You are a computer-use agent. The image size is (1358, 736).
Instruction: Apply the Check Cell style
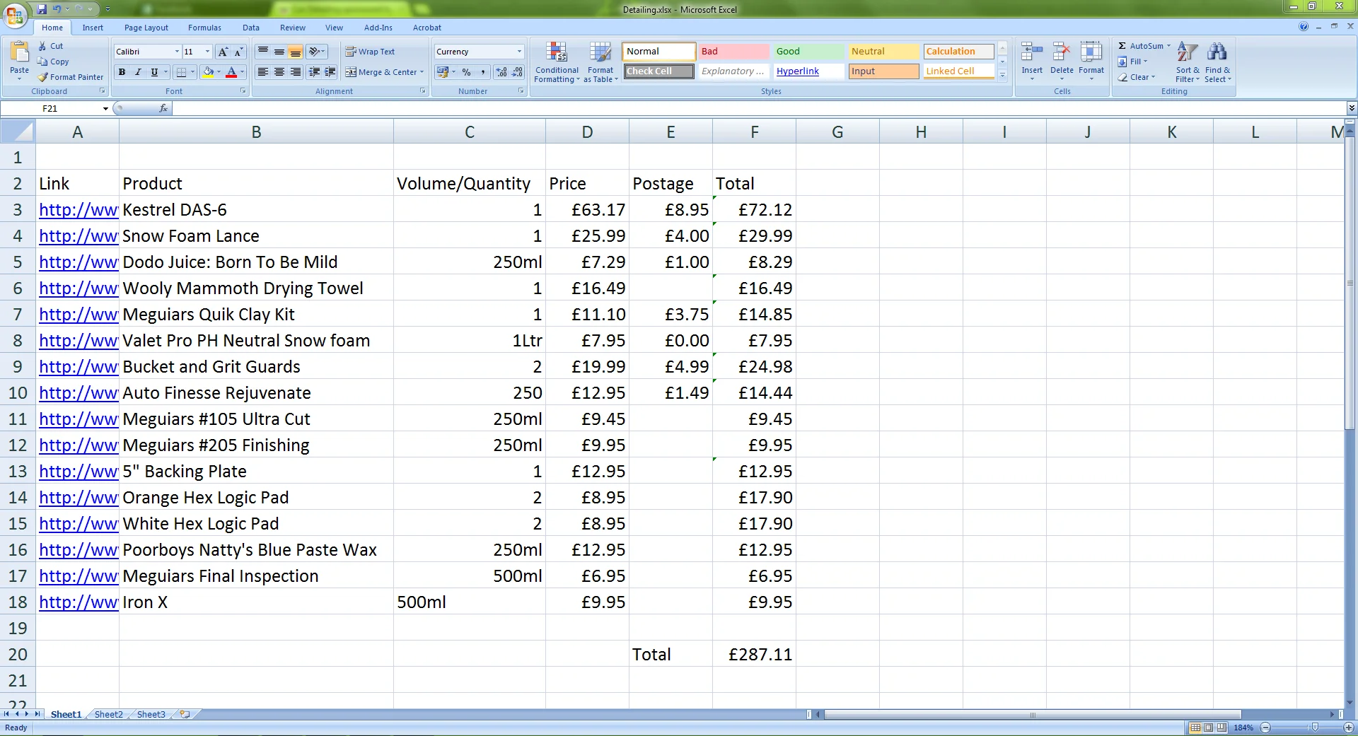pos(658,71)
